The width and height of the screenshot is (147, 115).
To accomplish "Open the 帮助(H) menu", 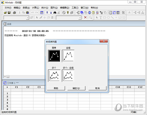I will coord(94,8).
